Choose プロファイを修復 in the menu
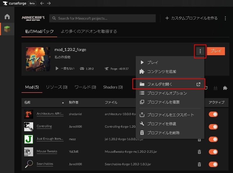The image size is (233, 173). pos(170,124)
